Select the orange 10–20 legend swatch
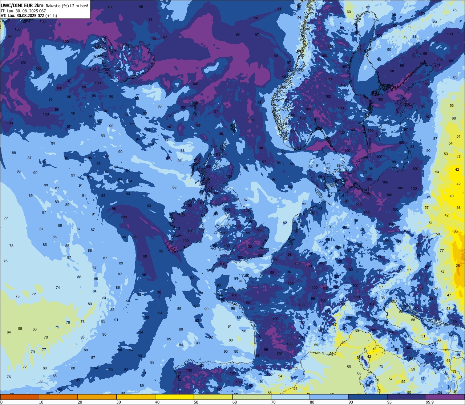Screen dimensions: 465x405 (58, 397)
